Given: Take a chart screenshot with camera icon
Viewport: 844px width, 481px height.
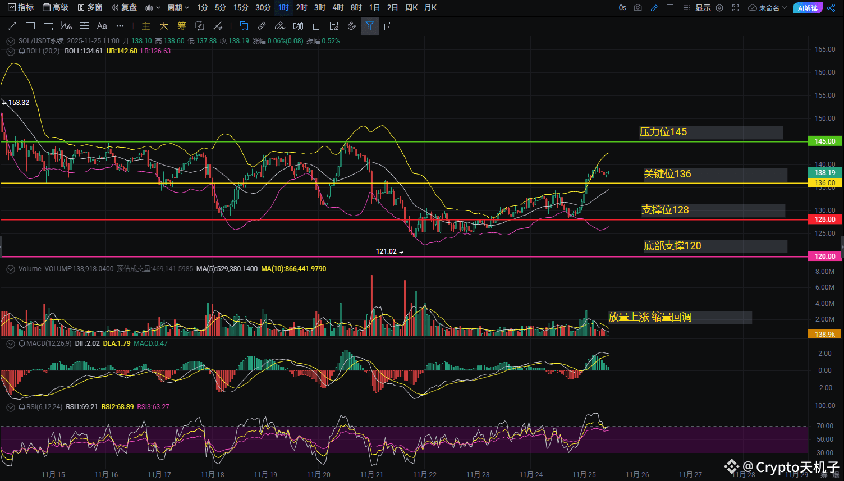Looking at the screenshot, I should pos(637,8).
